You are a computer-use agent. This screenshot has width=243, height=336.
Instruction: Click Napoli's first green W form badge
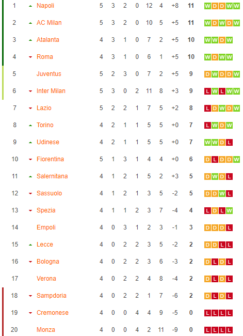point(207,6)
